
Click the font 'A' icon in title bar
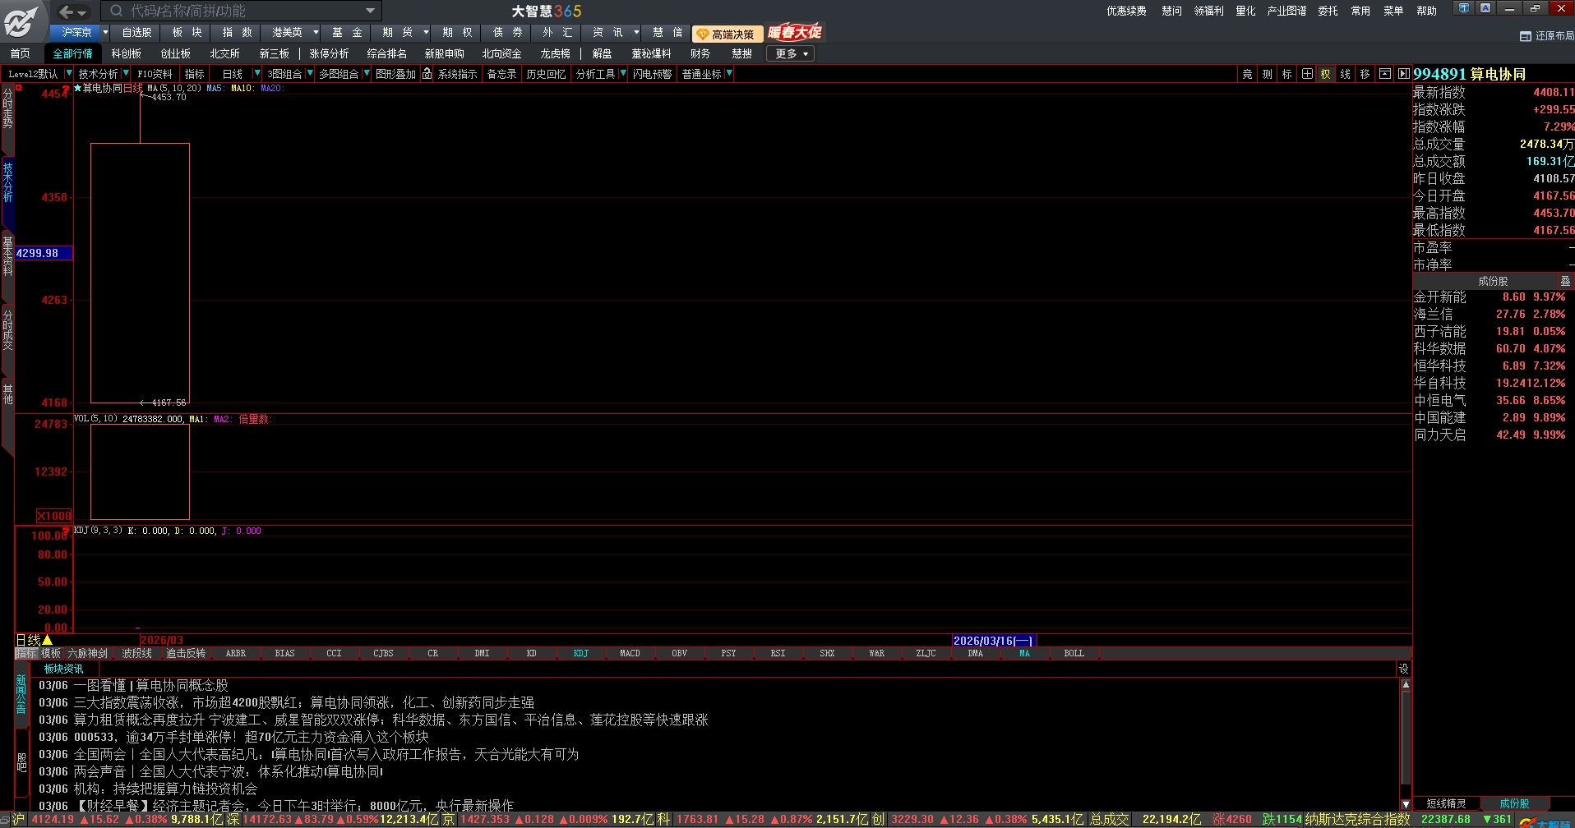pyautogui.click(x=1485, y=8)
